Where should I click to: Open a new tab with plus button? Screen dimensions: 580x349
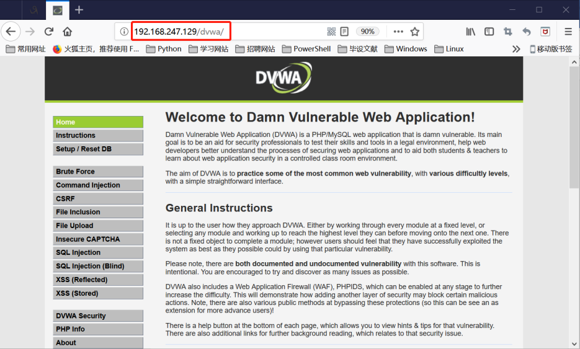point(79,10)
